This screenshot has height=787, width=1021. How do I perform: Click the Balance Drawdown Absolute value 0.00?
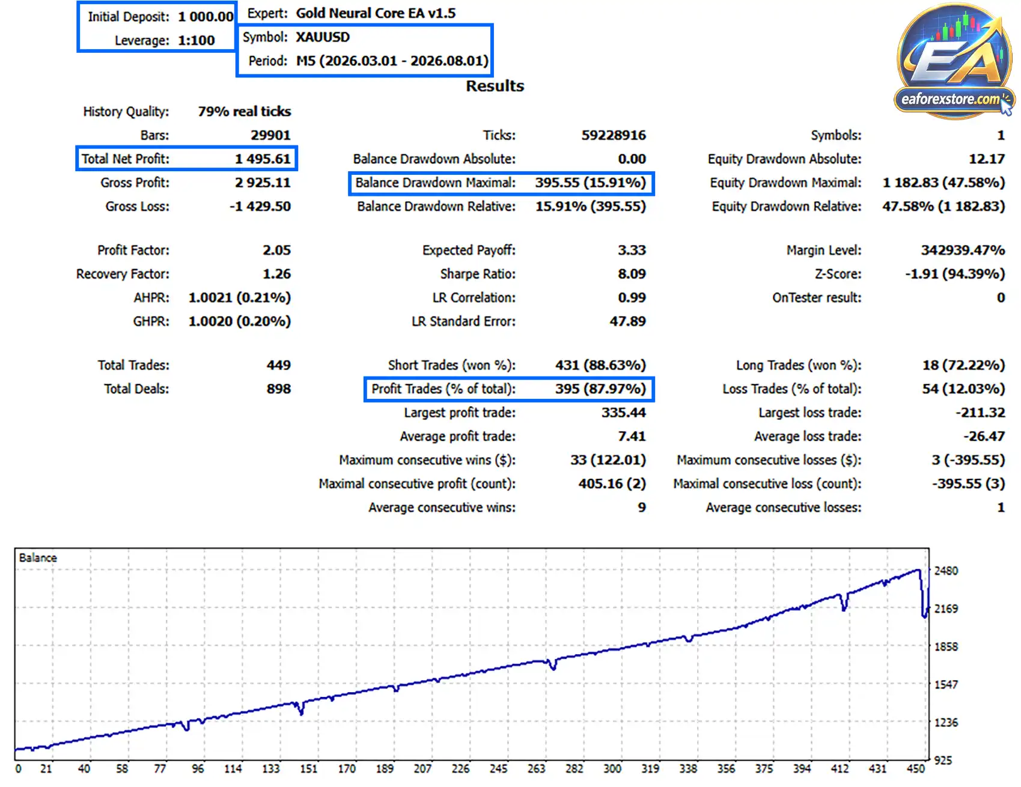[632, 159]
